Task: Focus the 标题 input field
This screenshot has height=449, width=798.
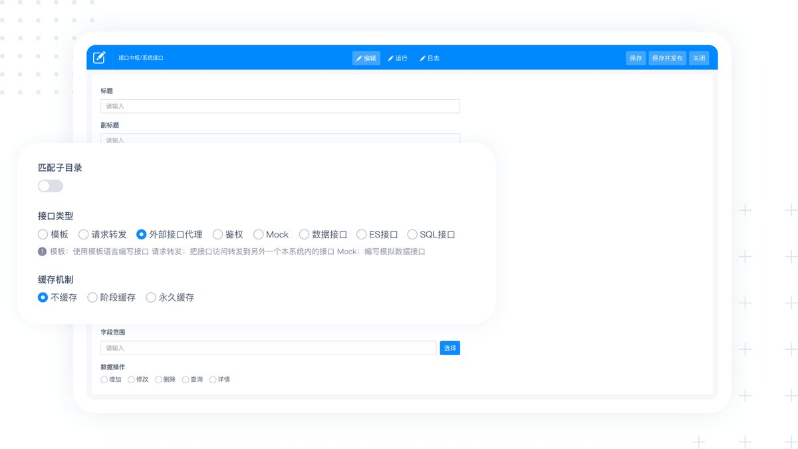Action: pos(280,106)
